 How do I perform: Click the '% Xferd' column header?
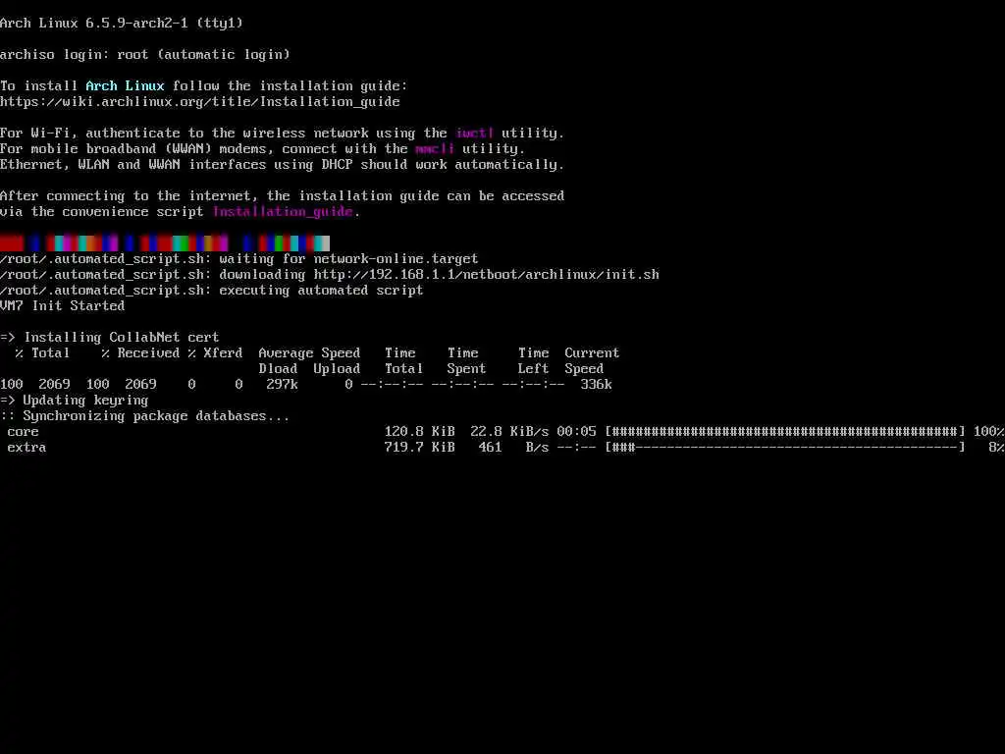[215, 353]
